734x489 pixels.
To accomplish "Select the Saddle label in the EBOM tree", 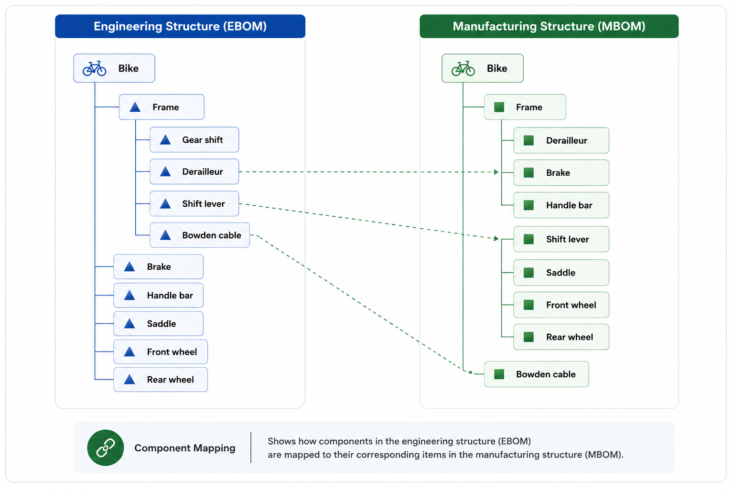I will point(162,323).
